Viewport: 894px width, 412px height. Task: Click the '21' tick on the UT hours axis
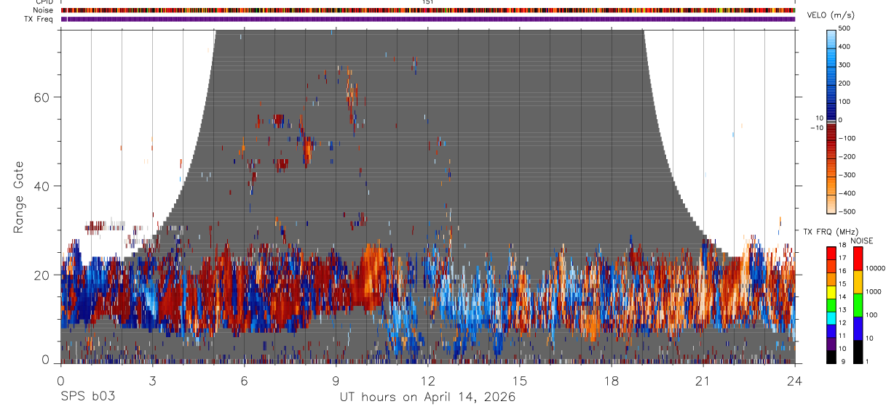(703, 381)
